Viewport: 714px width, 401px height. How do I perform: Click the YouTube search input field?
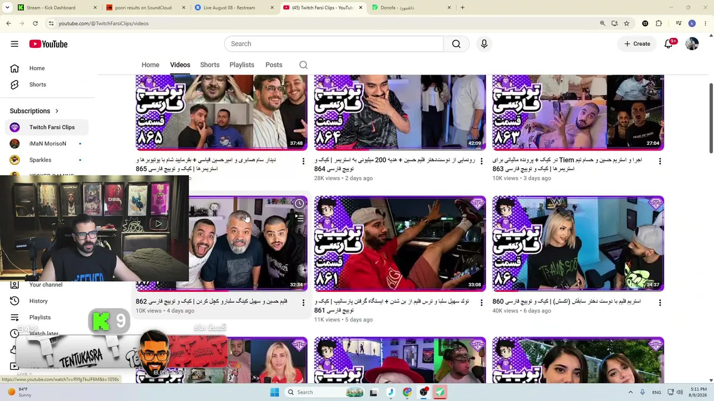(334, 44)
